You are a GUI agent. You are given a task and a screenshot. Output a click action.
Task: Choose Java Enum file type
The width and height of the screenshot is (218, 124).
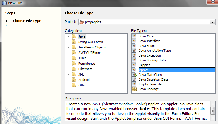(147, 46)
